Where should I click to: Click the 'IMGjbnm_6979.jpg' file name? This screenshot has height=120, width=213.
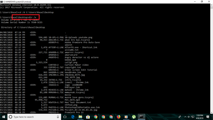pos(75,75)
